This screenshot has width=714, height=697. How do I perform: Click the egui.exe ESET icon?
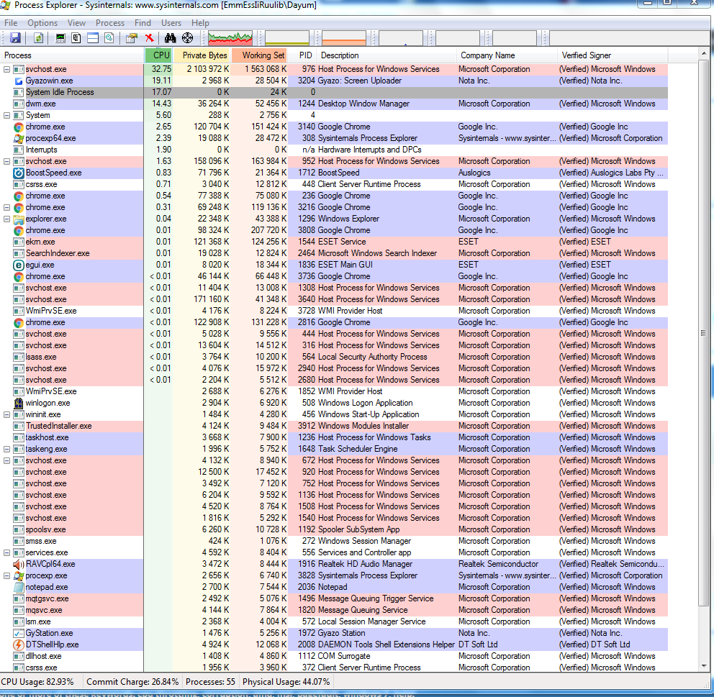coord(19,265)
